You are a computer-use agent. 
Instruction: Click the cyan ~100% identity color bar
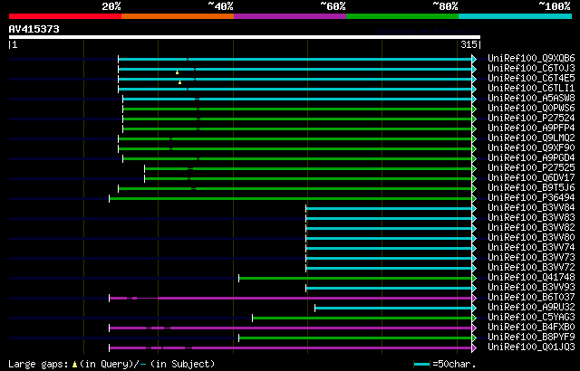pos(516,16)
